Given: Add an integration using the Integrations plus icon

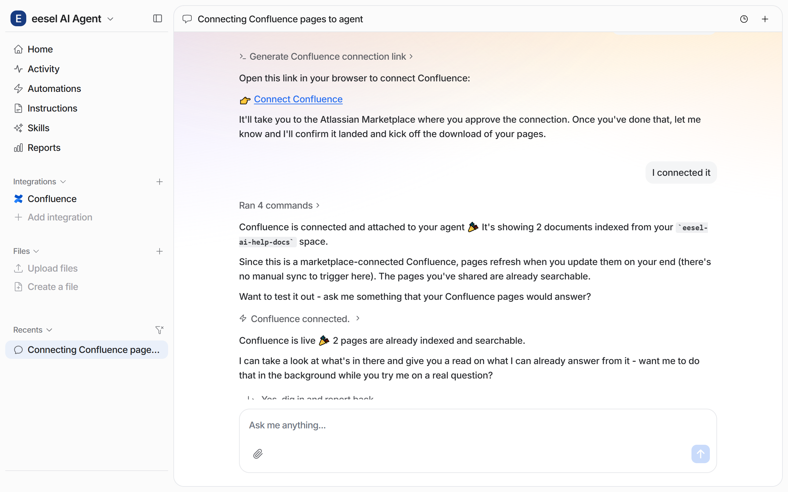Looking at the screenshot, I should coord(160,182).
